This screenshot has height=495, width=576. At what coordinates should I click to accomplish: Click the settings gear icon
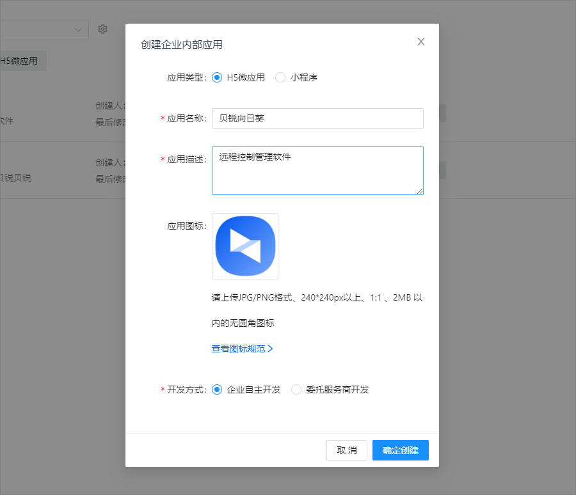pos(102,29)
